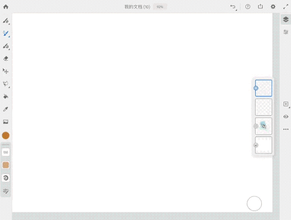The height and width of the screenshot is (220, 291).
Task: Select the top active layer thumbnail
Action: (264, 88)
